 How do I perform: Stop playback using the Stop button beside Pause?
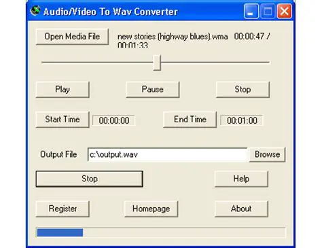[243, 90]
